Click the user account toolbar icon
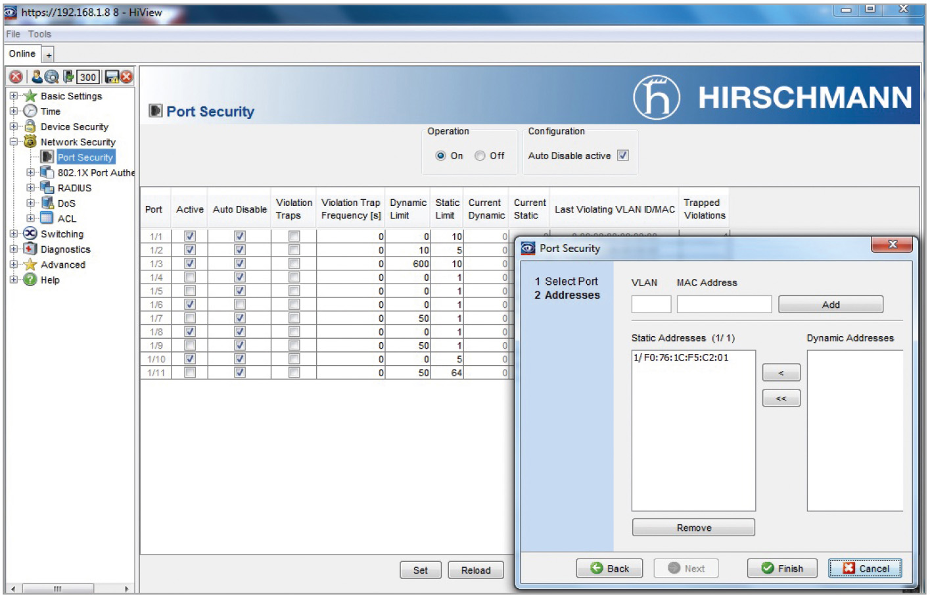The width and height of the screenshot is (930, 598). click(x=36, y=77)
